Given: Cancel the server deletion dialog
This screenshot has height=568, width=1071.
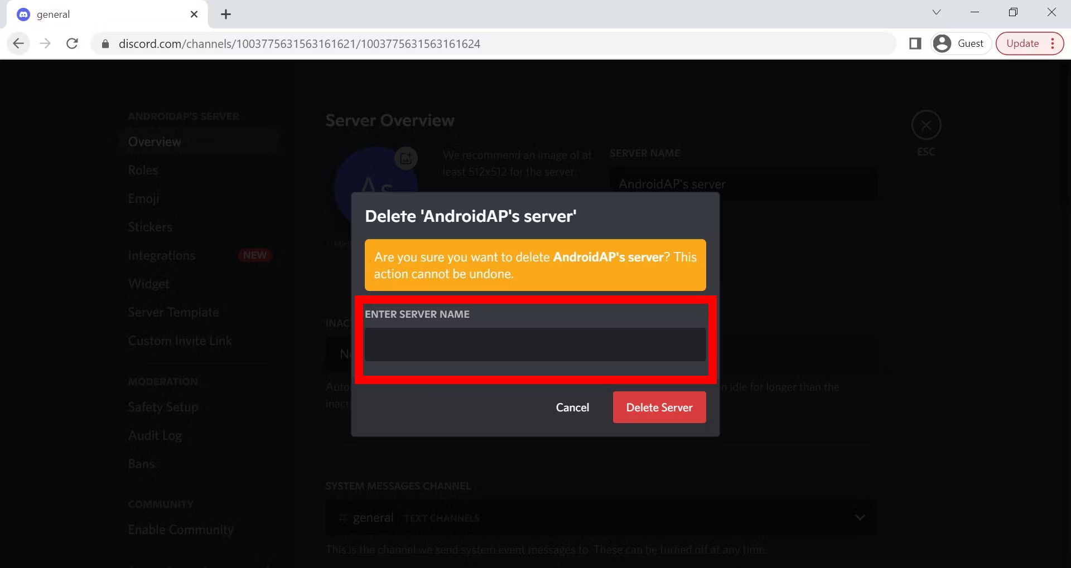Looking at the screenshot, I should [572, 407].
